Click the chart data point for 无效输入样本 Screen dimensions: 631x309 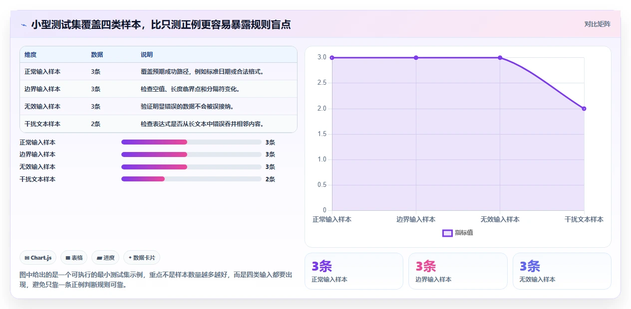click(x=500, y=58)
